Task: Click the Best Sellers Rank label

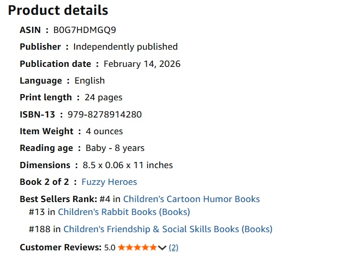Action: point(58,199)
